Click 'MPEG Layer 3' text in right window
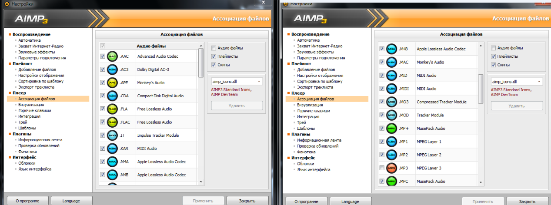This screenshot has width=551, height=205. 429,168
